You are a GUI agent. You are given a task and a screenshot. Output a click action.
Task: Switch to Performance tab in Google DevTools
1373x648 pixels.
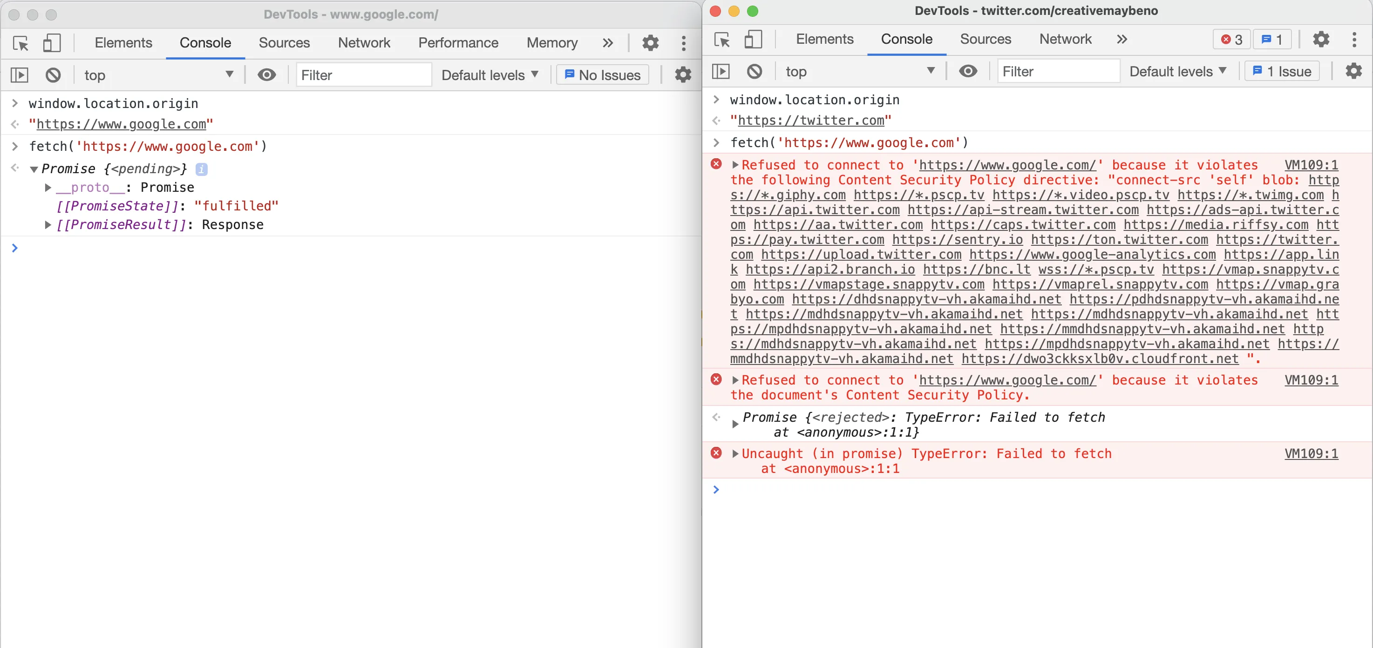point(458,43)
